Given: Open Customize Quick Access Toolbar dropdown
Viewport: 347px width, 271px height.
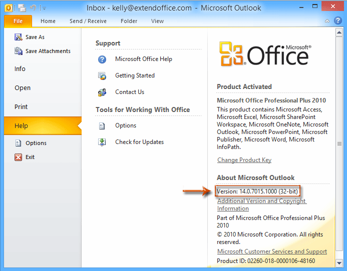Looking at the screenshot, I should 44,8.
